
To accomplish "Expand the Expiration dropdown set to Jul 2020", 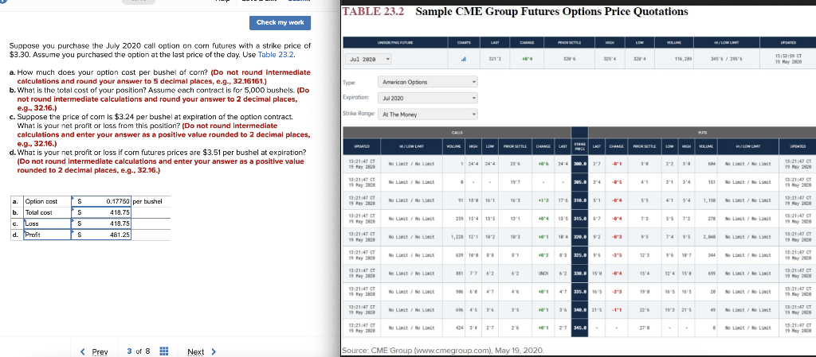I will pos(428,98).
